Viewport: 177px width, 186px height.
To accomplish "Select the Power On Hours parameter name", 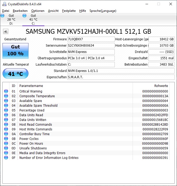I will coord(31,143).
